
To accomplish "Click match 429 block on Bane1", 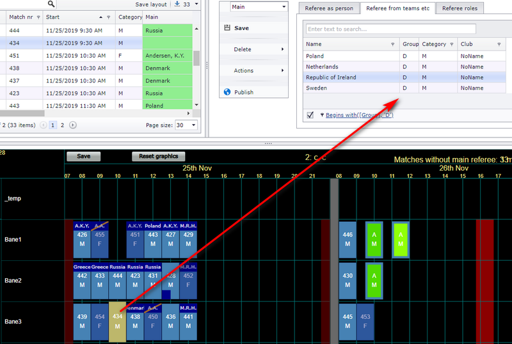I will pyautogui.click(x=188, y=240).
